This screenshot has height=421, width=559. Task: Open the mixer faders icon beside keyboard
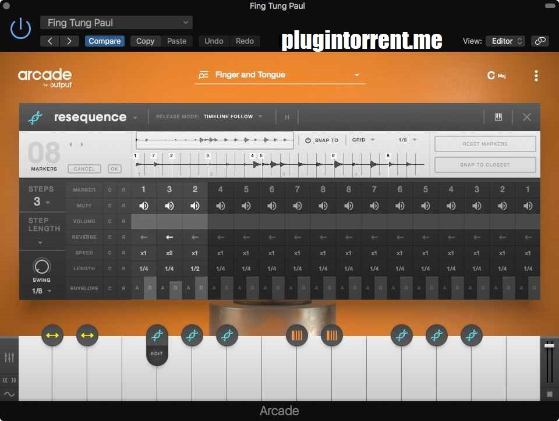(x=9, y=357)
